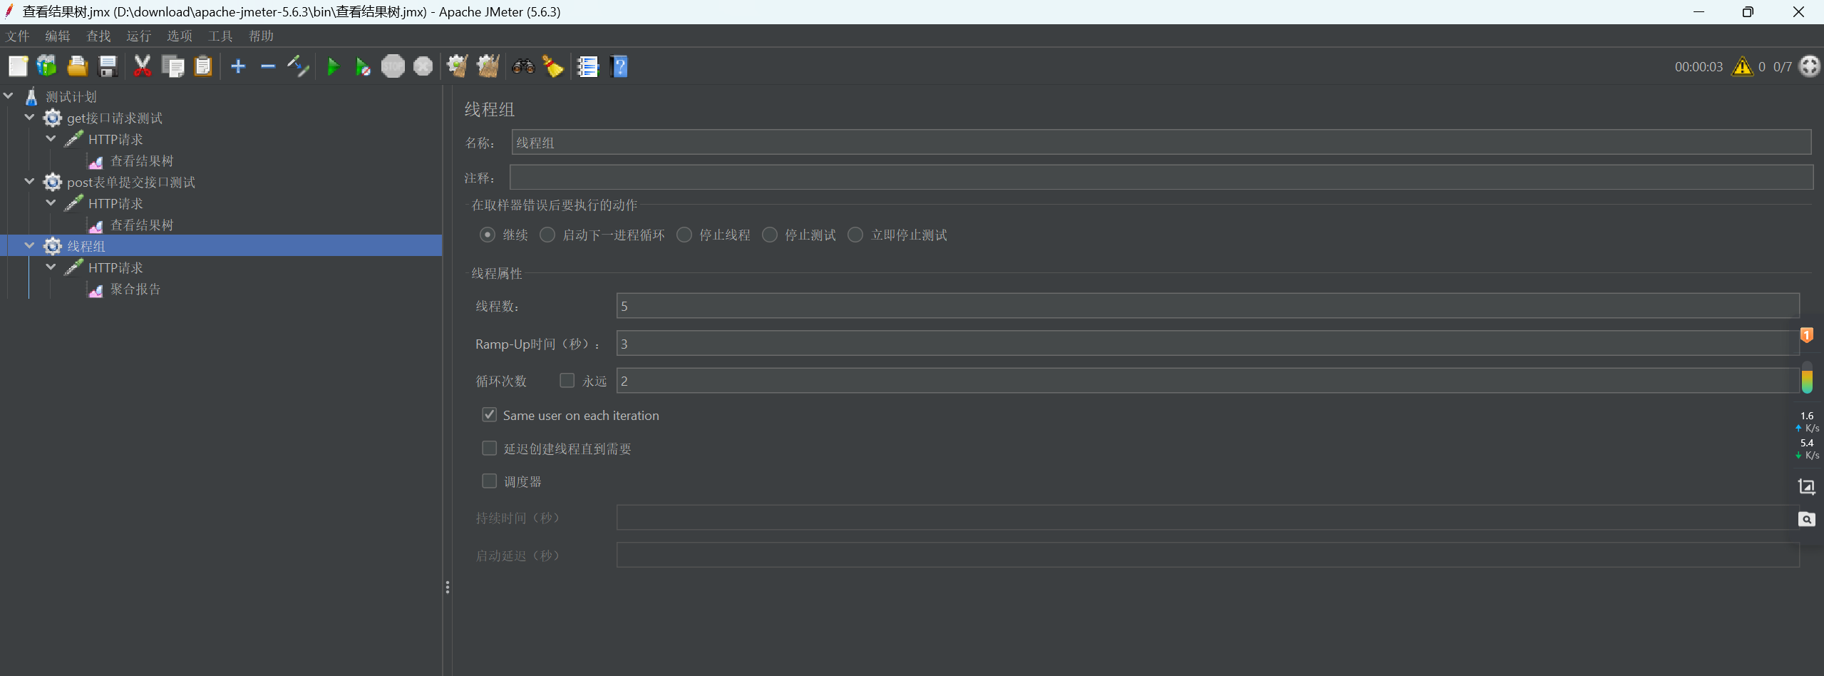The image size is (1824, 676).
Task: Click the 0/7 active threads counter
Action: 1782,67
